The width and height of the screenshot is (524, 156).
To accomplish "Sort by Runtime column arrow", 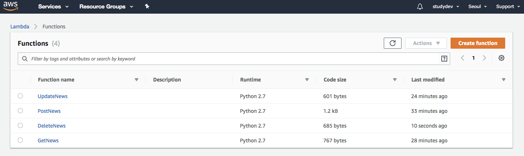I will pos(307,80).
